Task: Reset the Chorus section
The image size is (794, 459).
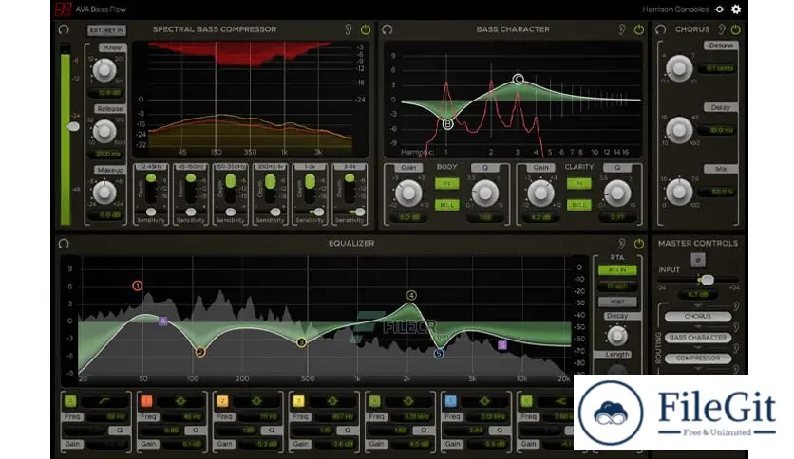Action: [660, 29]
